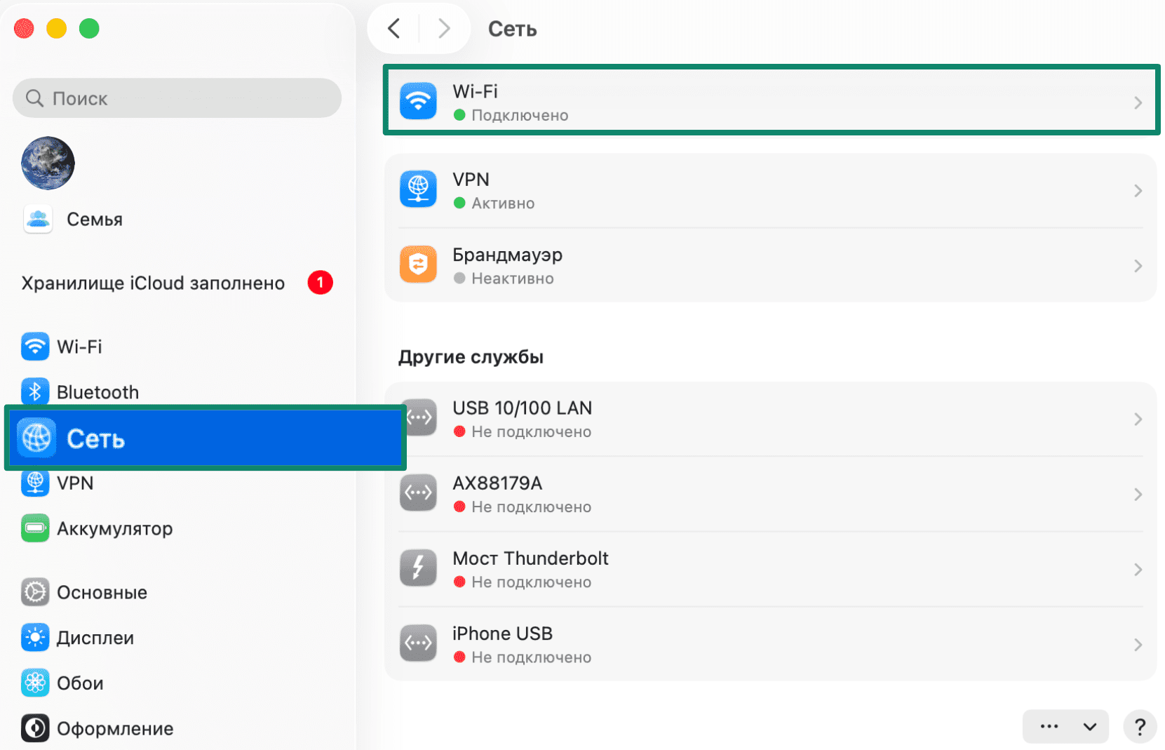Expand the Wi-Fi row chevron

point(1139,102)
